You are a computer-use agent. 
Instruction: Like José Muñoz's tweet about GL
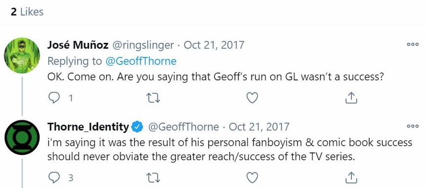(252, 98)
